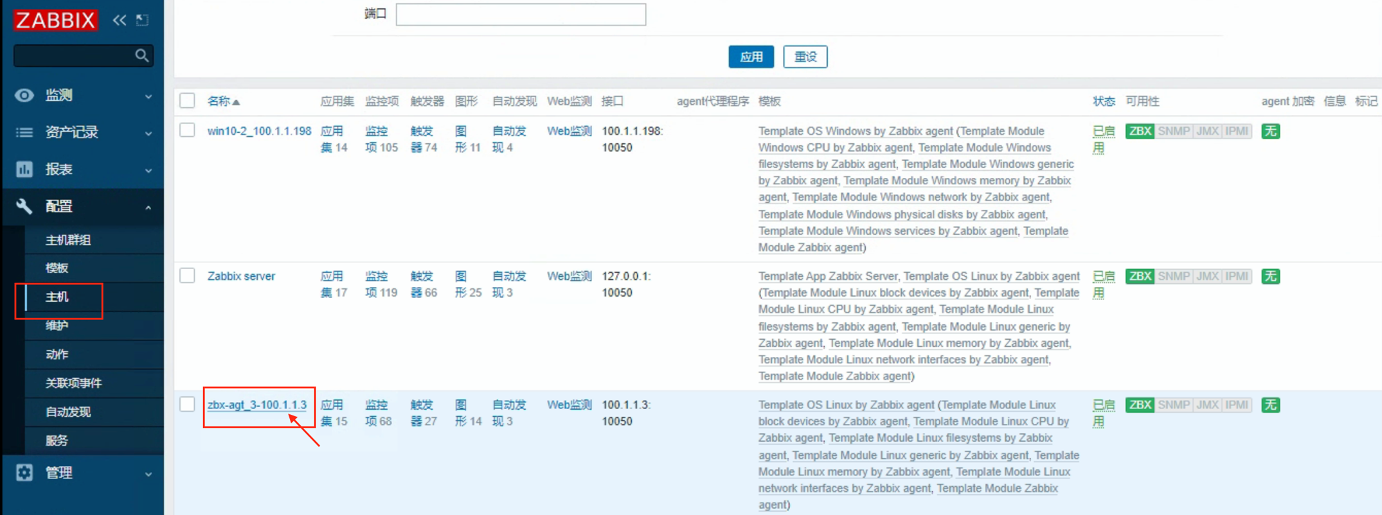Open Template App Zabbix Server link
The width and height of the screenshot is (1382, 515).
coord(828,276)
